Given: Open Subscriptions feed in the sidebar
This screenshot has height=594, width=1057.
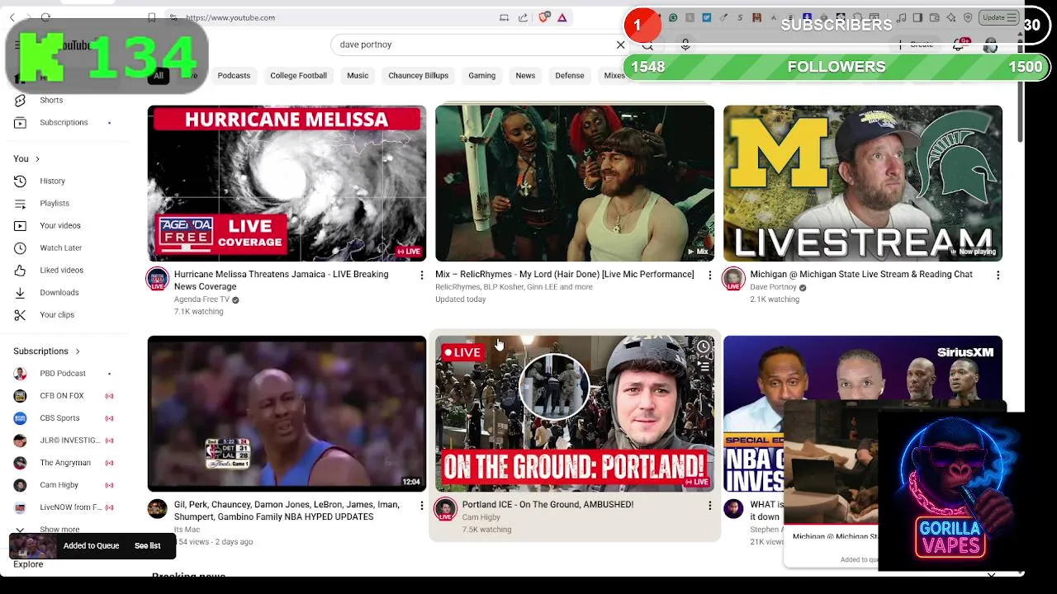Looking at the screenshot, I should [63, 122].
